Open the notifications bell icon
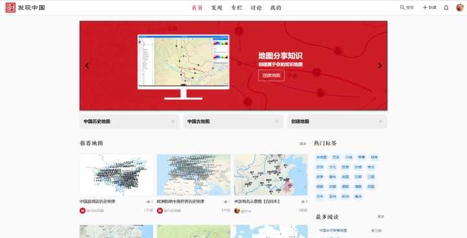The image size is (467, 238). click(446, 7)
